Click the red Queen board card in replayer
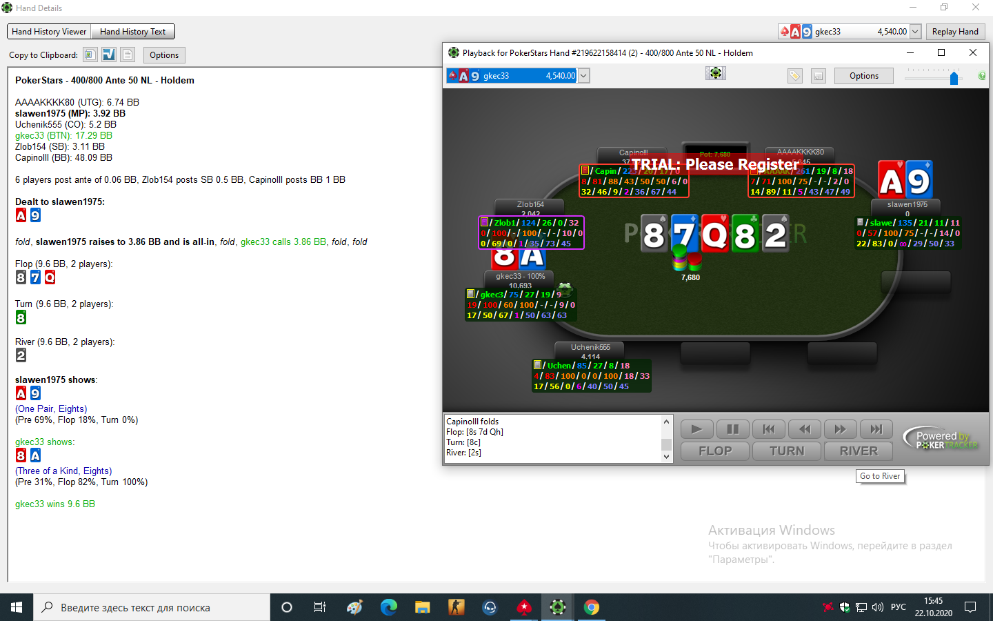Screen dimensions: 993x621 click(715, 233)
